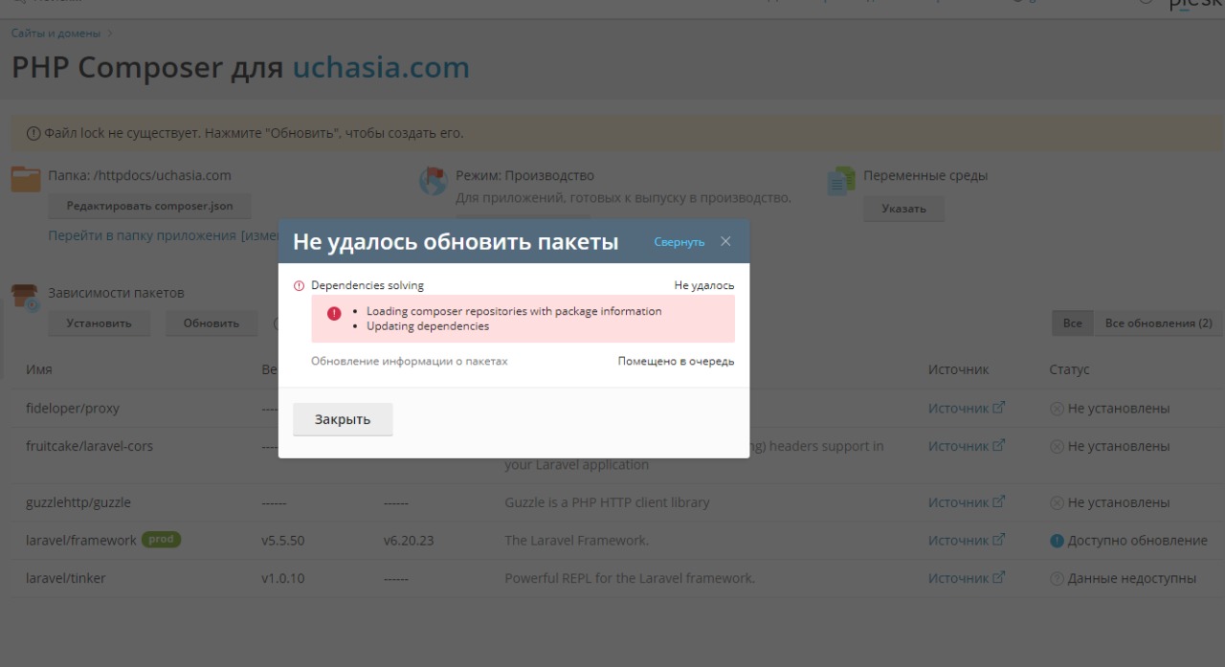Click the Guzzle PHP HTTP client description
The image size is (1225, 667).
(607, 502)
